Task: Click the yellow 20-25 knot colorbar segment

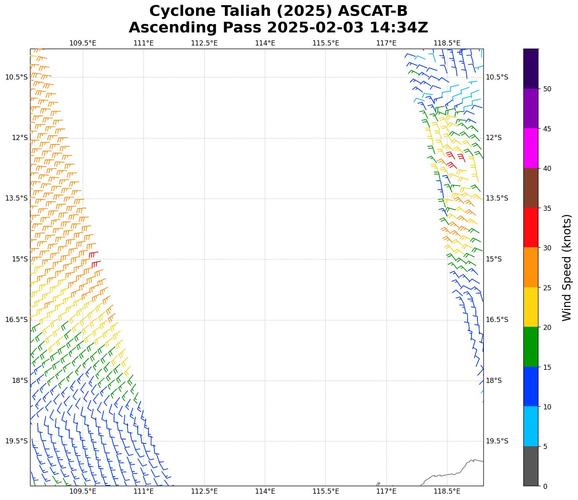Action: pyautogui.click(x=530, y=307)
